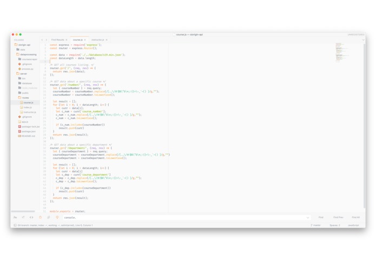
Task: Collapse the routes folder
Action: 23,97
